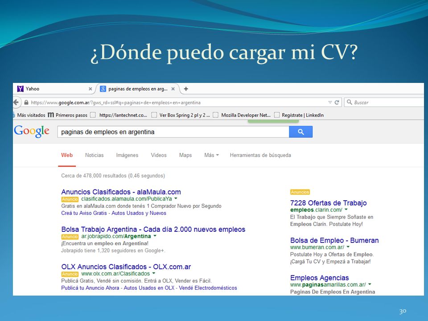Focus the Buscar search field
This screenshot has width=428, height=321.
point(384,103)
